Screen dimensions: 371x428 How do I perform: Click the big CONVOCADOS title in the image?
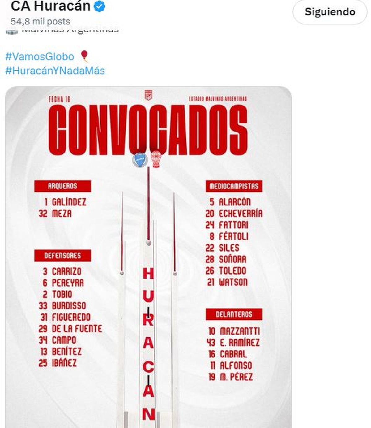[x=148, y=130]
